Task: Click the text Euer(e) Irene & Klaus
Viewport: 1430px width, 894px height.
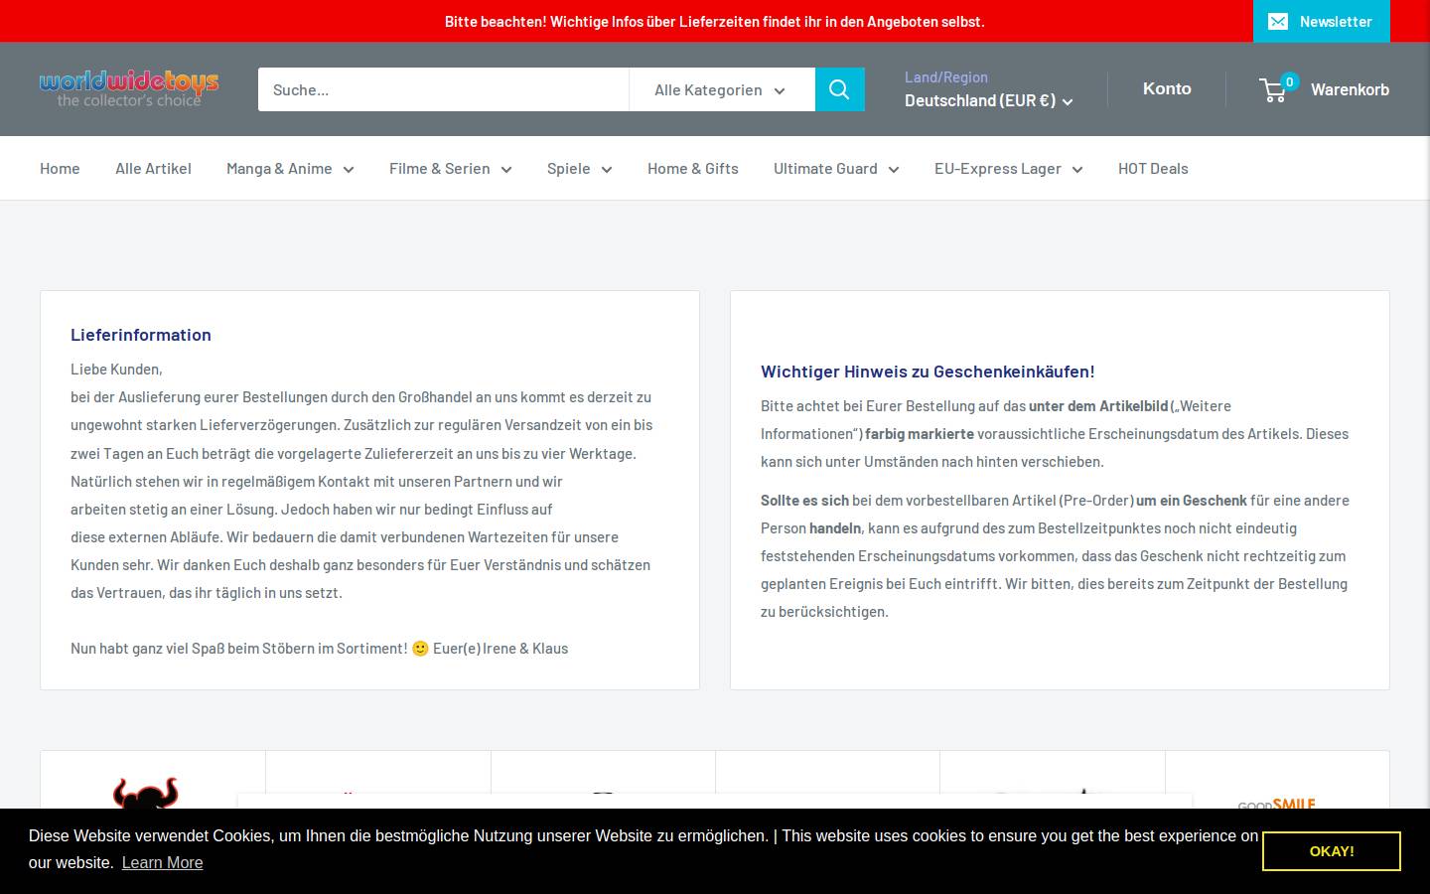Action: pyautogui.click(x=500, y=648)
